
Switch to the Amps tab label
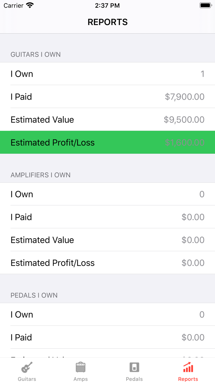(x=80, y=379)
